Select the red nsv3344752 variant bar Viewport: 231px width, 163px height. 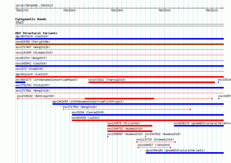(130, 131)
